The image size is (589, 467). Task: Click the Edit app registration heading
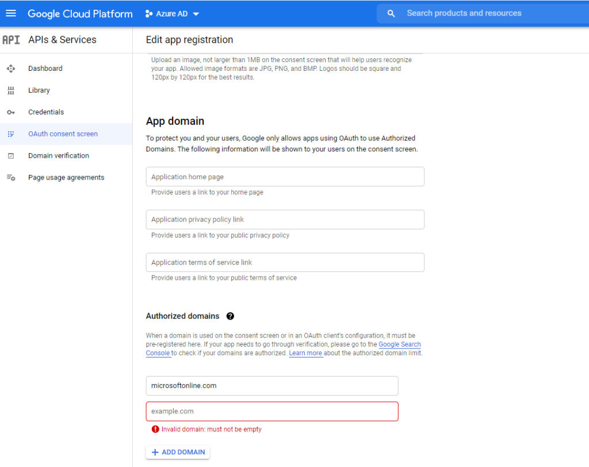coord(189,40)
